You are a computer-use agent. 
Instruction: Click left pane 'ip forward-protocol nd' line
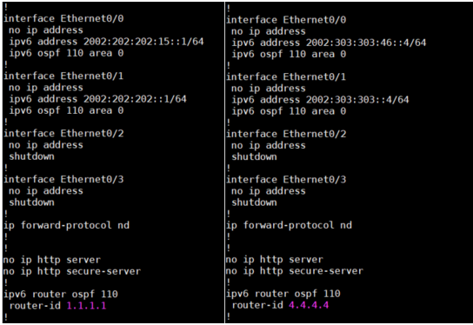(x=66, y=225)
